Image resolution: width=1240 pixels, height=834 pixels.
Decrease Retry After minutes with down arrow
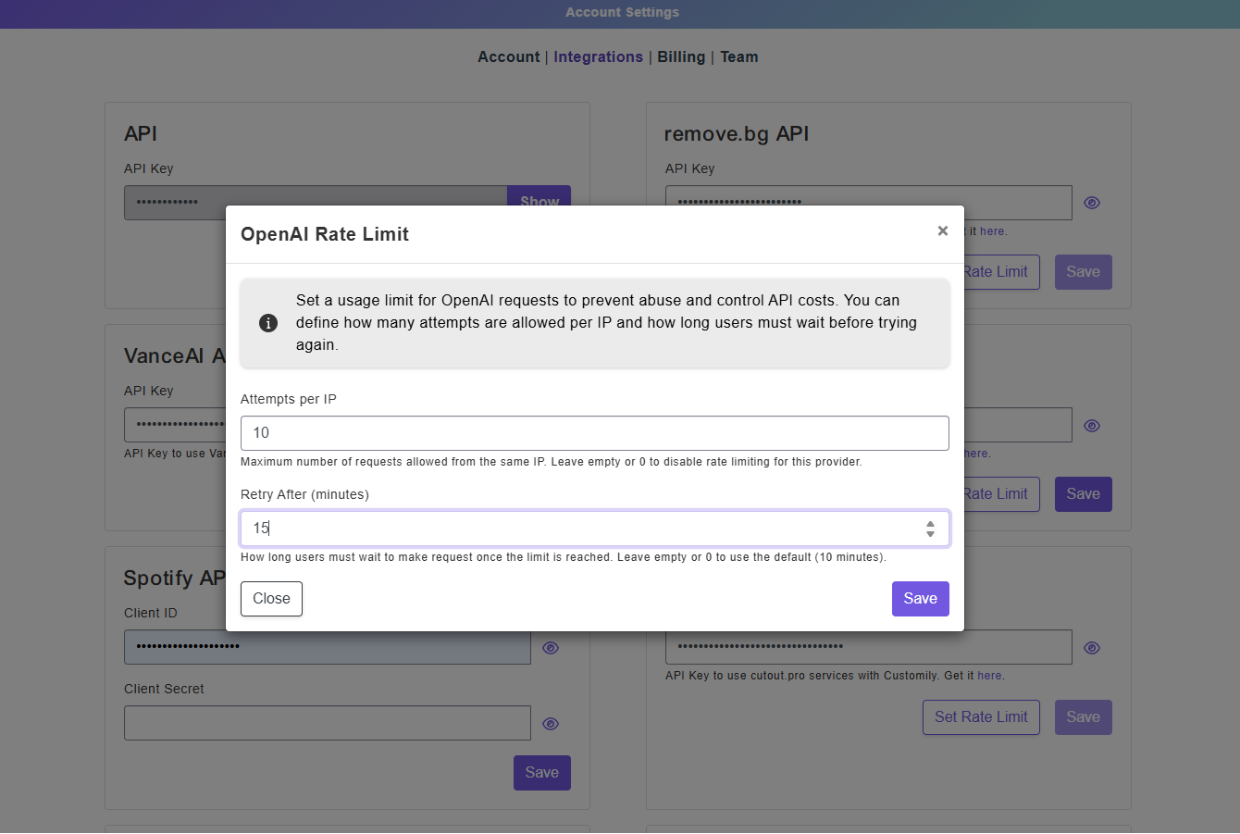[930, 534]
